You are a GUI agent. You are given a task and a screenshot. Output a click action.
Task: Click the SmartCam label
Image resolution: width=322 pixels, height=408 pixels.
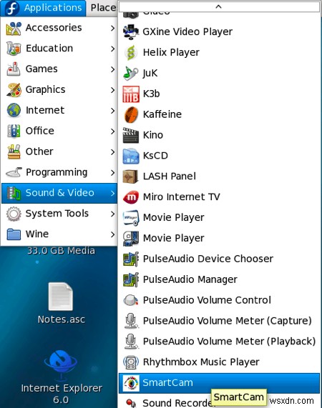(x=167, y=383)
